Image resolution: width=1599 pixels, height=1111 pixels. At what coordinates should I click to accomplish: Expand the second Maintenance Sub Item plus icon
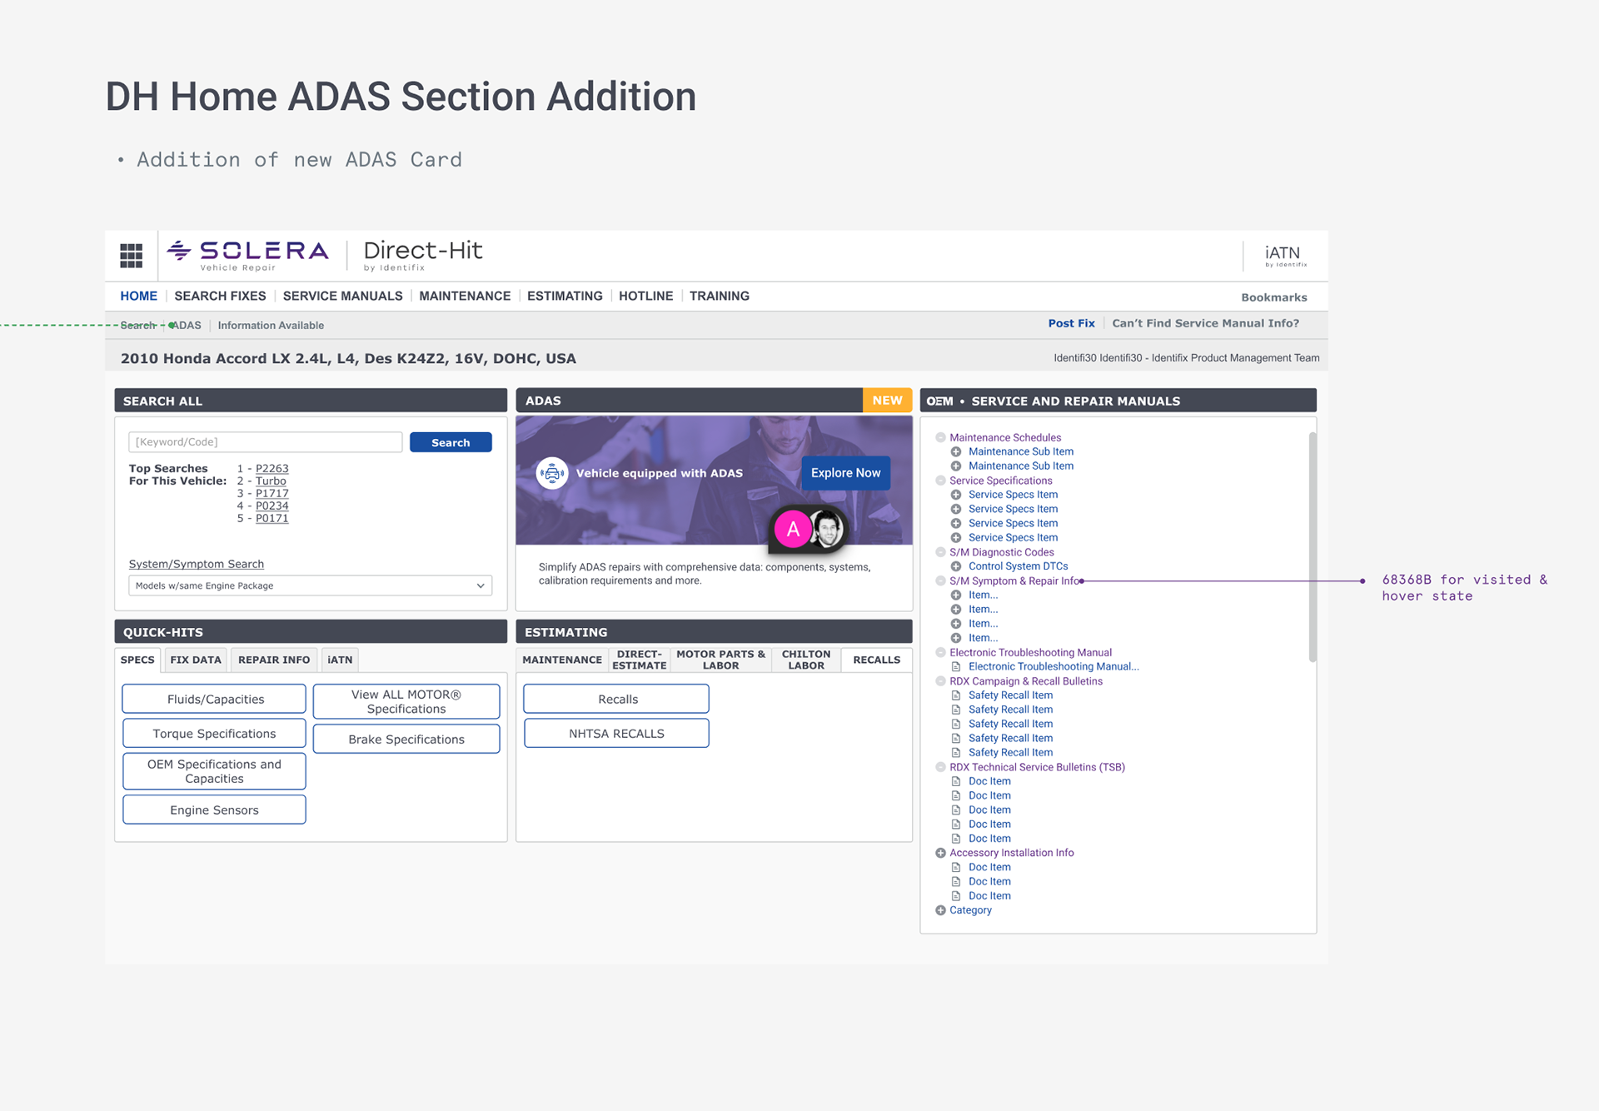point(956,466)
